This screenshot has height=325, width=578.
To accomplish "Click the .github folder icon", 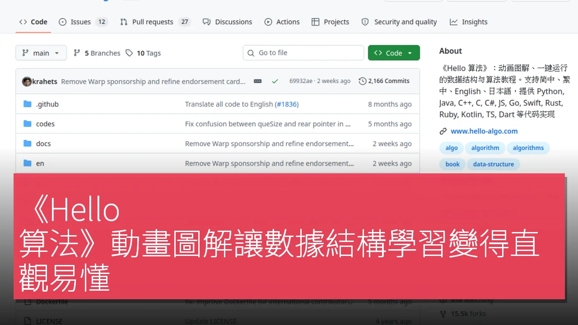I will pos(28,104).
